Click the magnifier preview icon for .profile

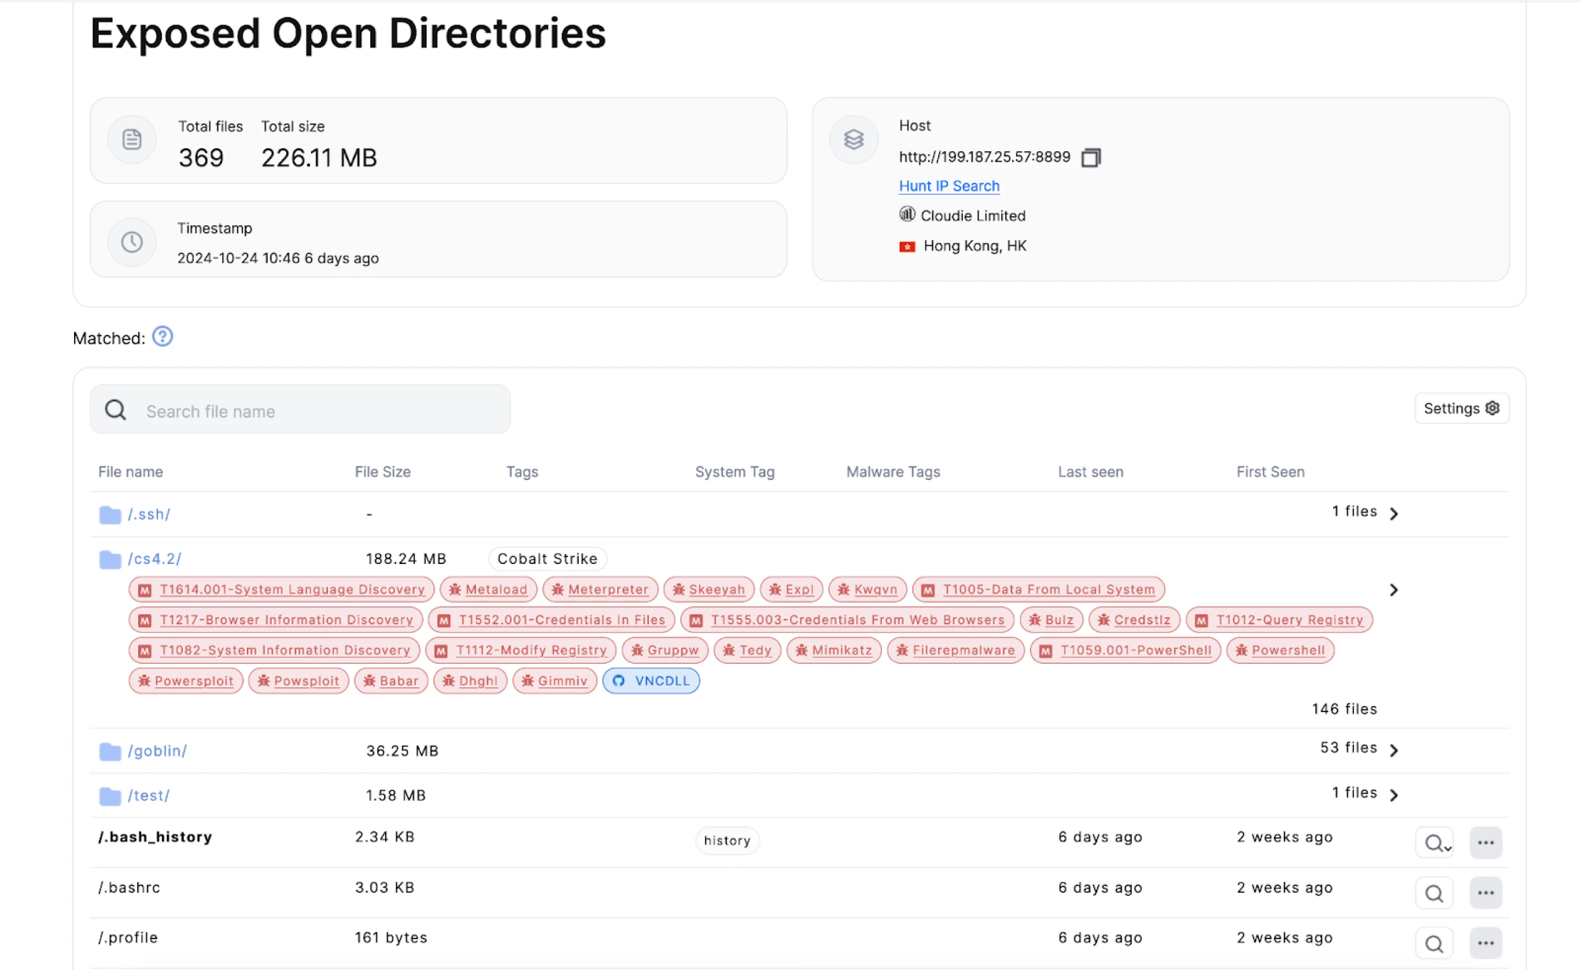(x=1434, y=943)
